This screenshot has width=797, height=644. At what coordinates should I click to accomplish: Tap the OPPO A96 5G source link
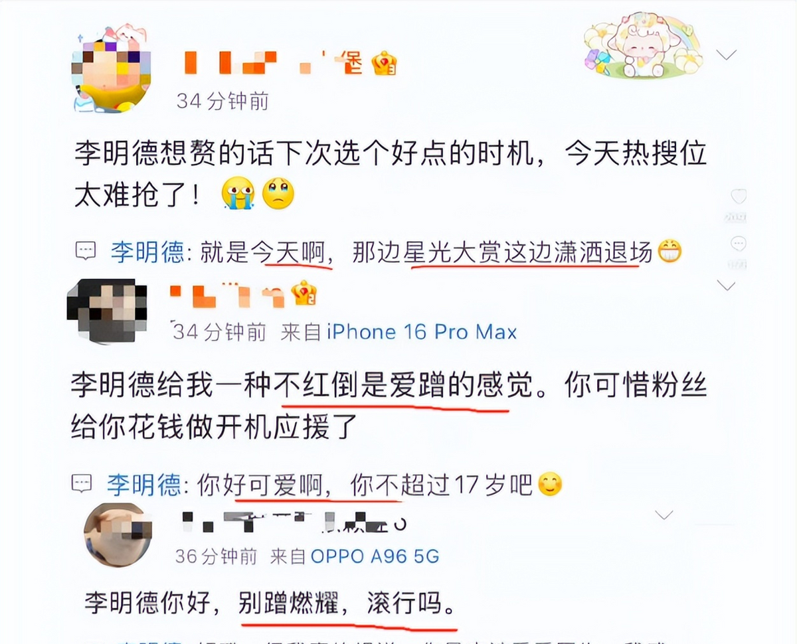click(x=375, y=556)
